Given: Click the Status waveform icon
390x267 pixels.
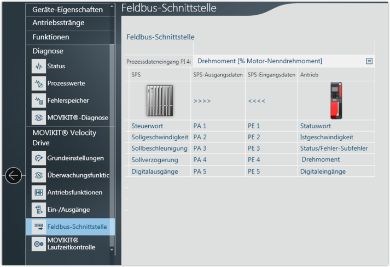Looking at the screenshot, I should 38,67.
